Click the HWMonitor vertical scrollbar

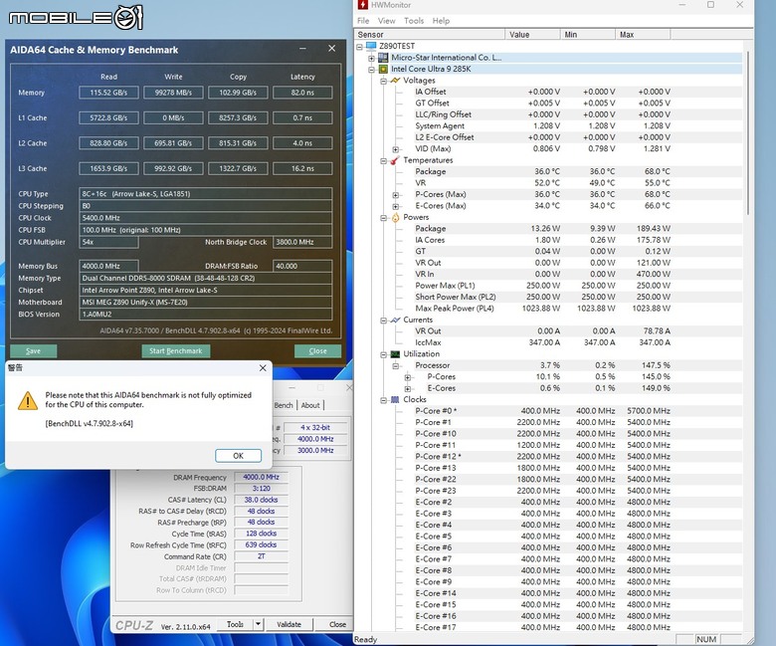click(x=748, y=133)
